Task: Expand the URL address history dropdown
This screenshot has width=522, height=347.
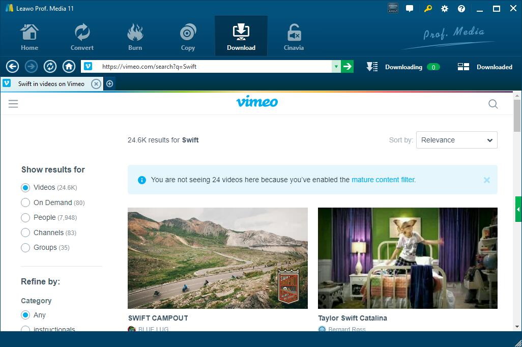Action: tap(336, 67)
